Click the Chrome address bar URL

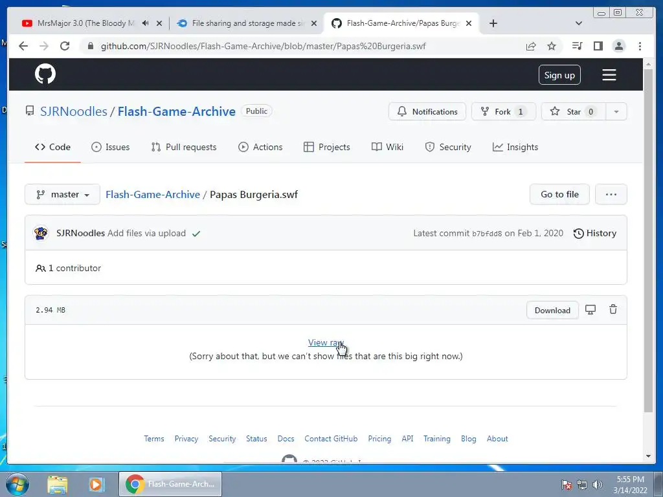tap(263, 46)
